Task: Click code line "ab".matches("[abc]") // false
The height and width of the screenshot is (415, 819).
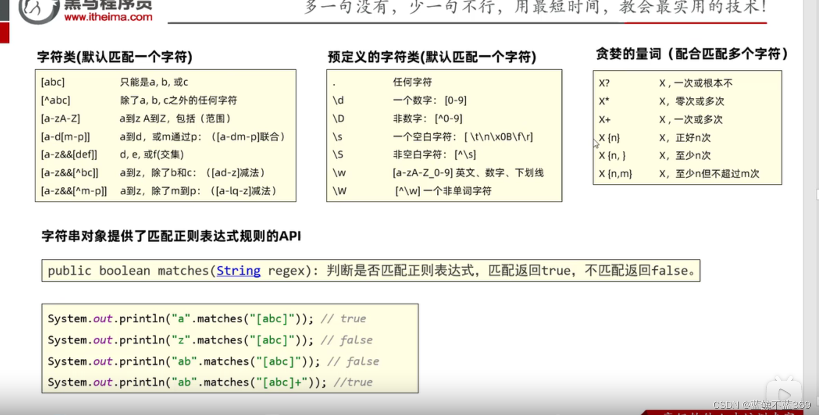Action: pyautogui.click(x=213, y=361)
